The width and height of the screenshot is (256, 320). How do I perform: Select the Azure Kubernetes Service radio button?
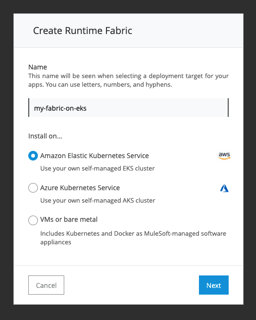tap(33, 188)
